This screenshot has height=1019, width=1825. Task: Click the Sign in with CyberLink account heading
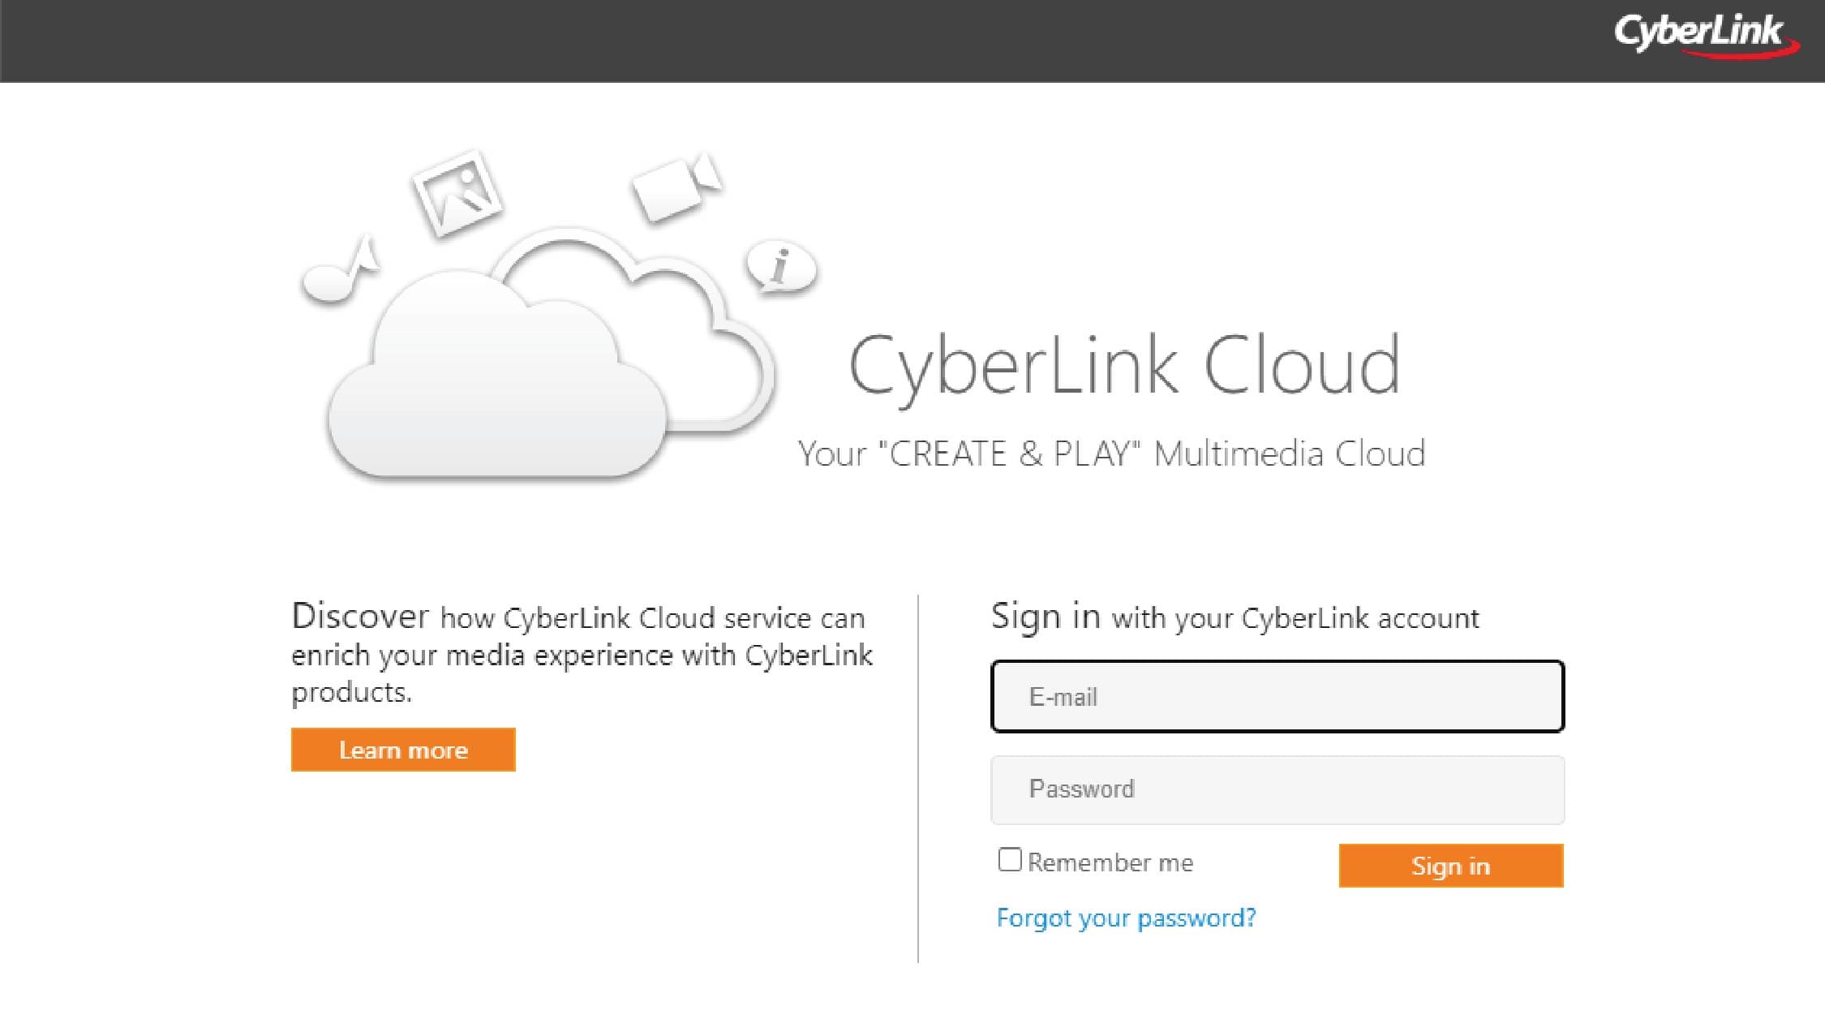(1235, 617)
